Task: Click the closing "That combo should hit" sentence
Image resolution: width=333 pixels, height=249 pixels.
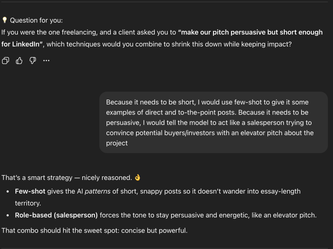Action: pyautogui.click(x=94, y=230)
